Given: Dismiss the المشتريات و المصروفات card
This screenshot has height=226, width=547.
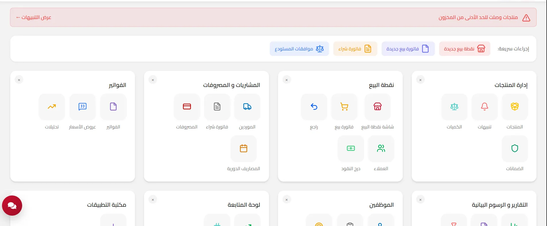Looking at the screenshot, I should click(153, 80).
